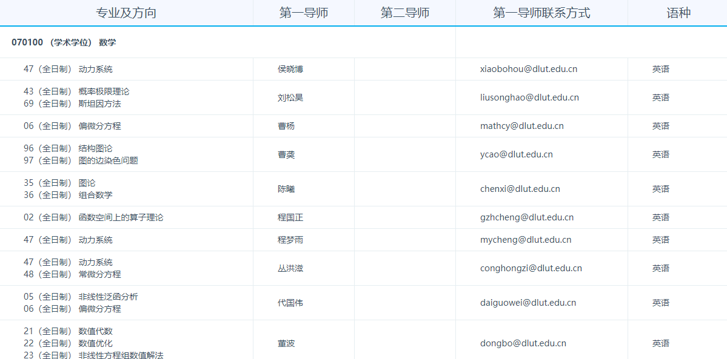
Task: Select direction 02 函数空间上的算子理论
Action: (x=93, y=217)
